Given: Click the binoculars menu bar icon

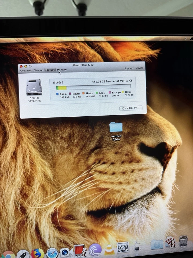Looking at the screenshot, I should [191, 38].
